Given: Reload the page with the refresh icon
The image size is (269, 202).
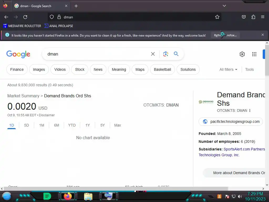Looking at the screenshot, I should click(25, 17).
